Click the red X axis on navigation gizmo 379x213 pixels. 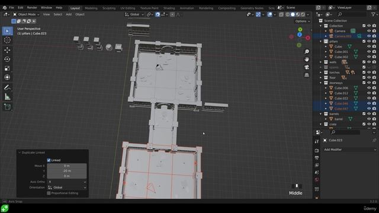tap(308, 38)
